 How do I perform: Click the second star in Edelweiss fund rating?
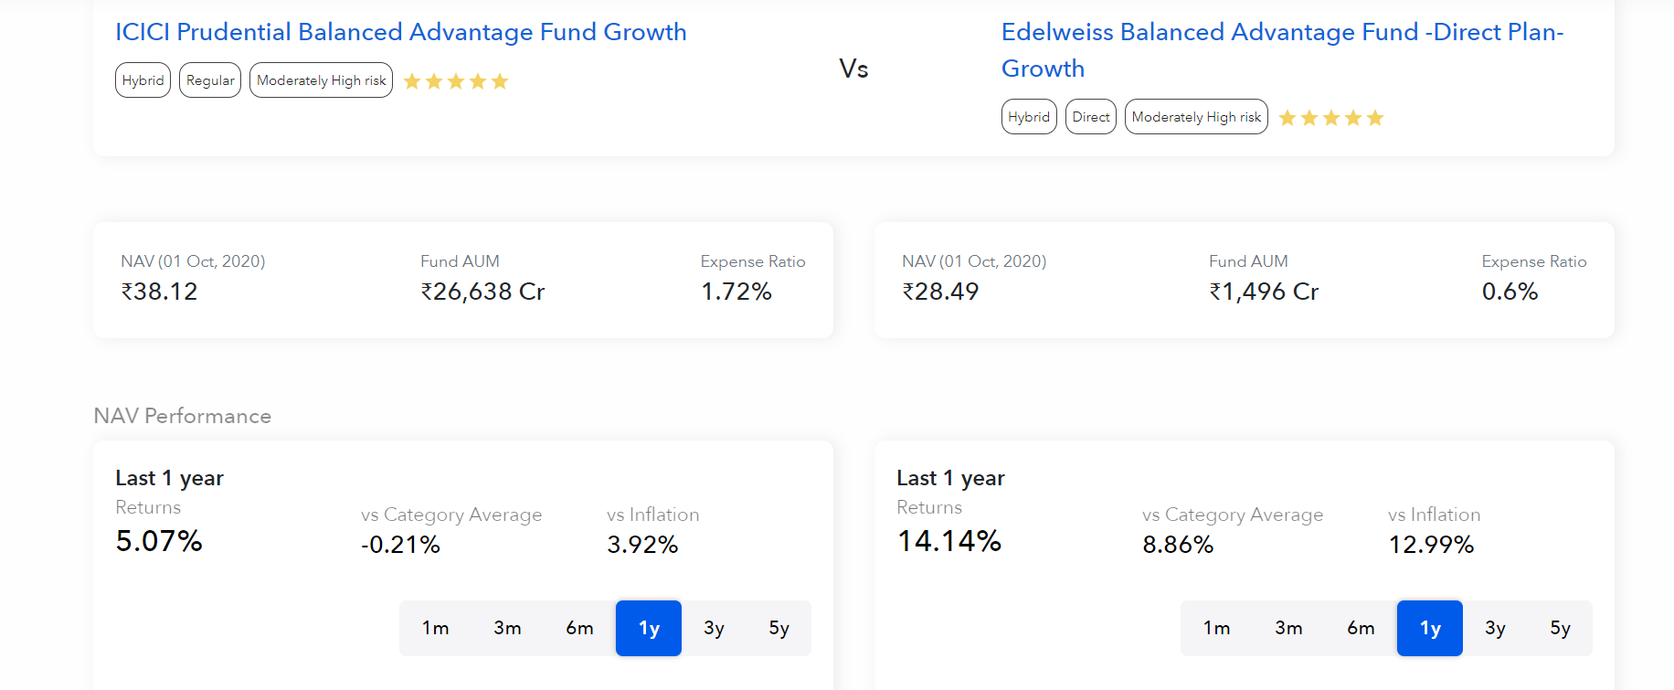point(1308,118)
